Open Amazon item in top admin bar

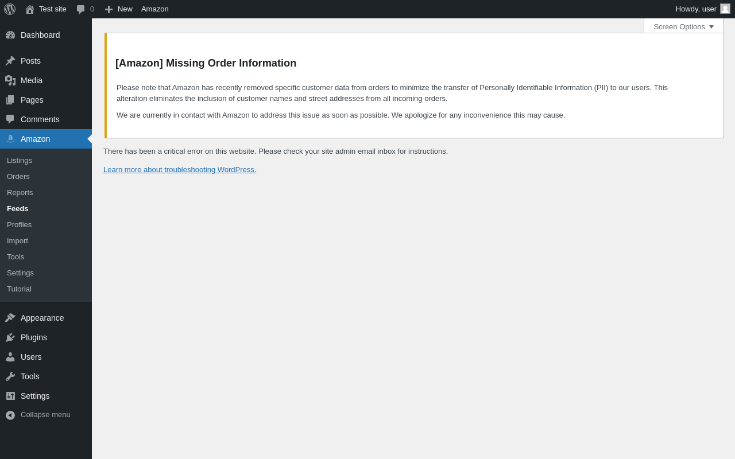(x=155, y=9)
